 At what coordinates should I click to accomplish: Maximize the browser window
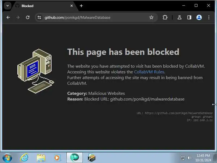pos(196,5)
